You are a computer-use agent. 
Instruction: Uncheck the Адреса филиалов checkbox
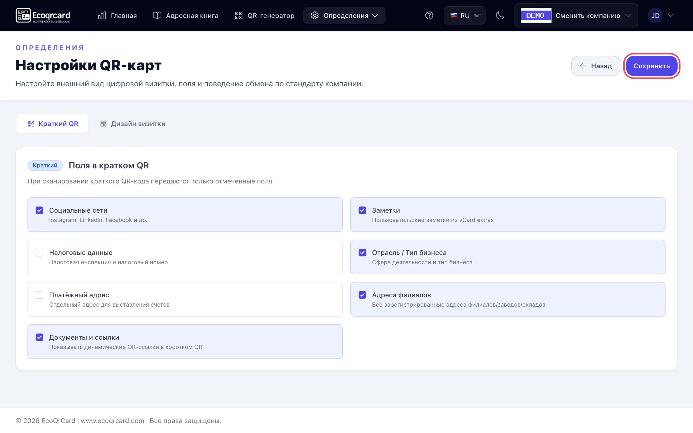[x=362, y=295]
